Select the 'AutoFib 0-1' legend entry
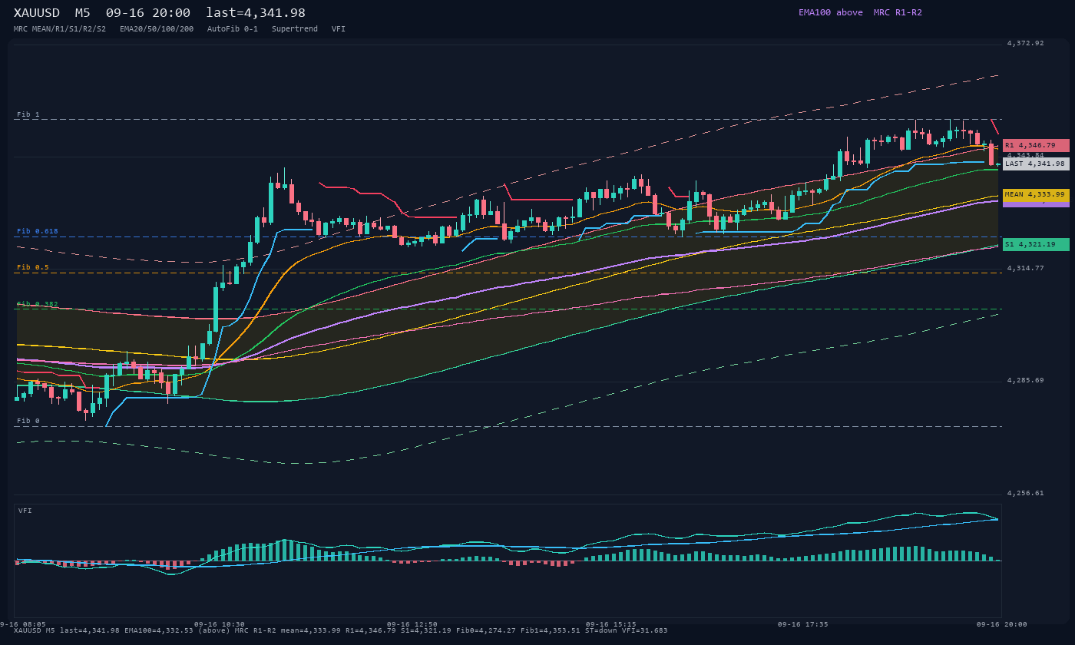 click(233, 28)
